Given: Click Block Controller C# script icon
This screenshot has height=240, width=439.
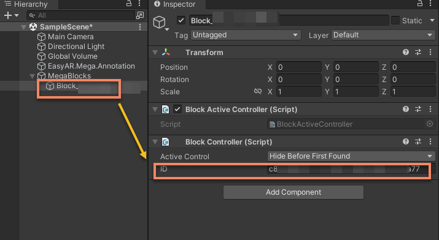Looking at the screenshot, I should coord(165,142).
